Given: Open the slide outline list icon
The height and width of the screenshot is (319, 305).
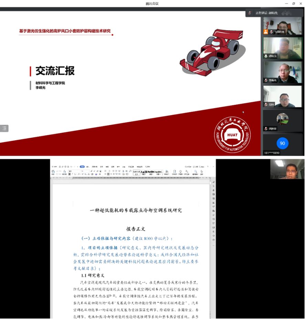Looking at the screenshot, I should [x=4, y=128].
